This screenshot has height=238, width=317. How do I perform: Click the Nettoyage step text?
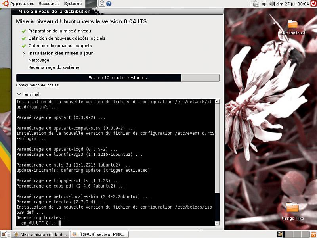pyautogui.click(x=38, y=60)
